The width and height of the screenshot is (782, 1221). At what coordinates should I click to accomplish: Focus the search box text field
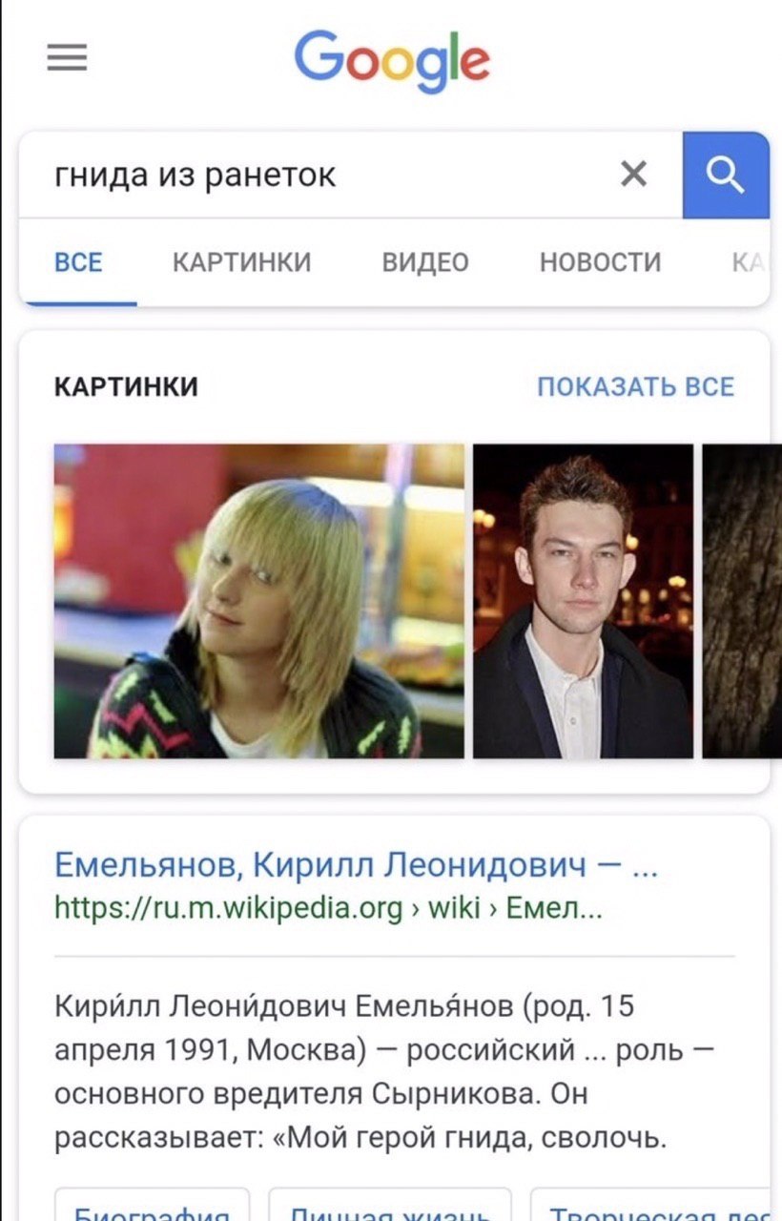click(324, 175)
